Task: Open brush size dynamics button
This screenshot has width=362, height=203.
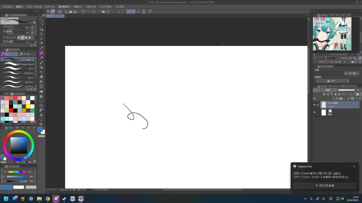Action: (33, 28)
